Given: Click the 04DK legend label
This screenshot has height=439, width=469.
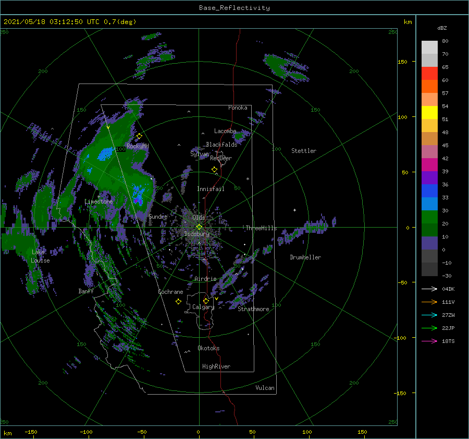Looking at the screenshot, I should 448,289.
